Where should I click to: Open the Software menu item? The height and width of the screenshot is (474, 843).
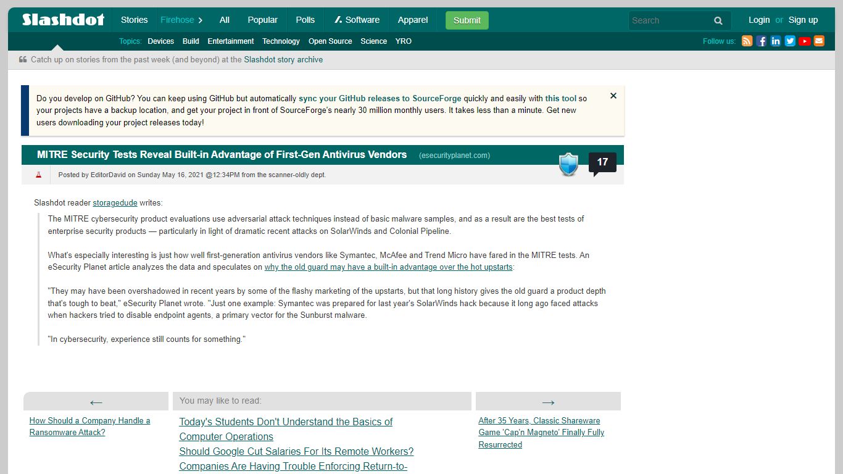(357, 20)
